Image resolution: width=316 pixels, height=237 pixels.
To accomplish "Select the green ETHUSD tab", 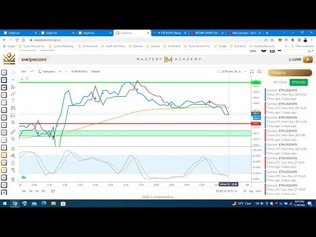I will 299,82.
